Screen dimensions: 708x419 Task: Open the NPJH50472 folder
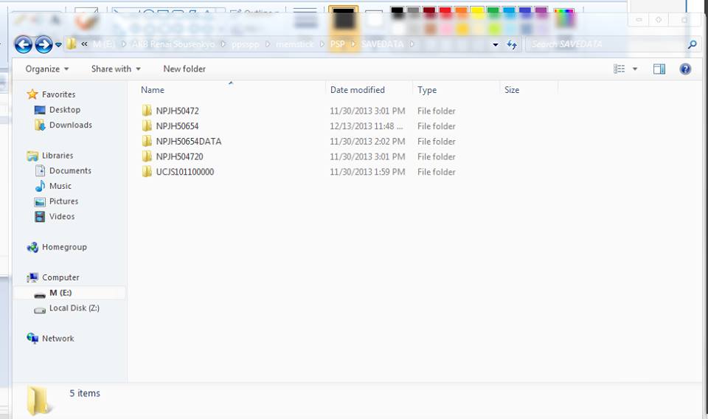[177, 111]
